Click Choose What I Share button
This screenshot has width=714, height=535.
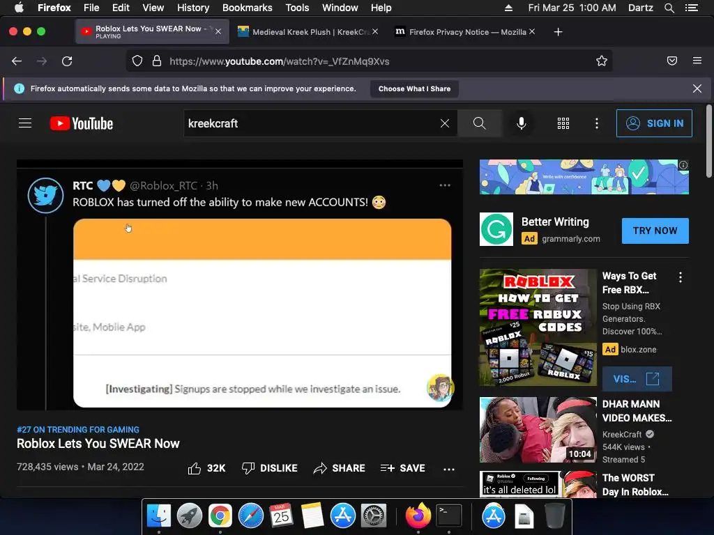[x=414, y=88]
